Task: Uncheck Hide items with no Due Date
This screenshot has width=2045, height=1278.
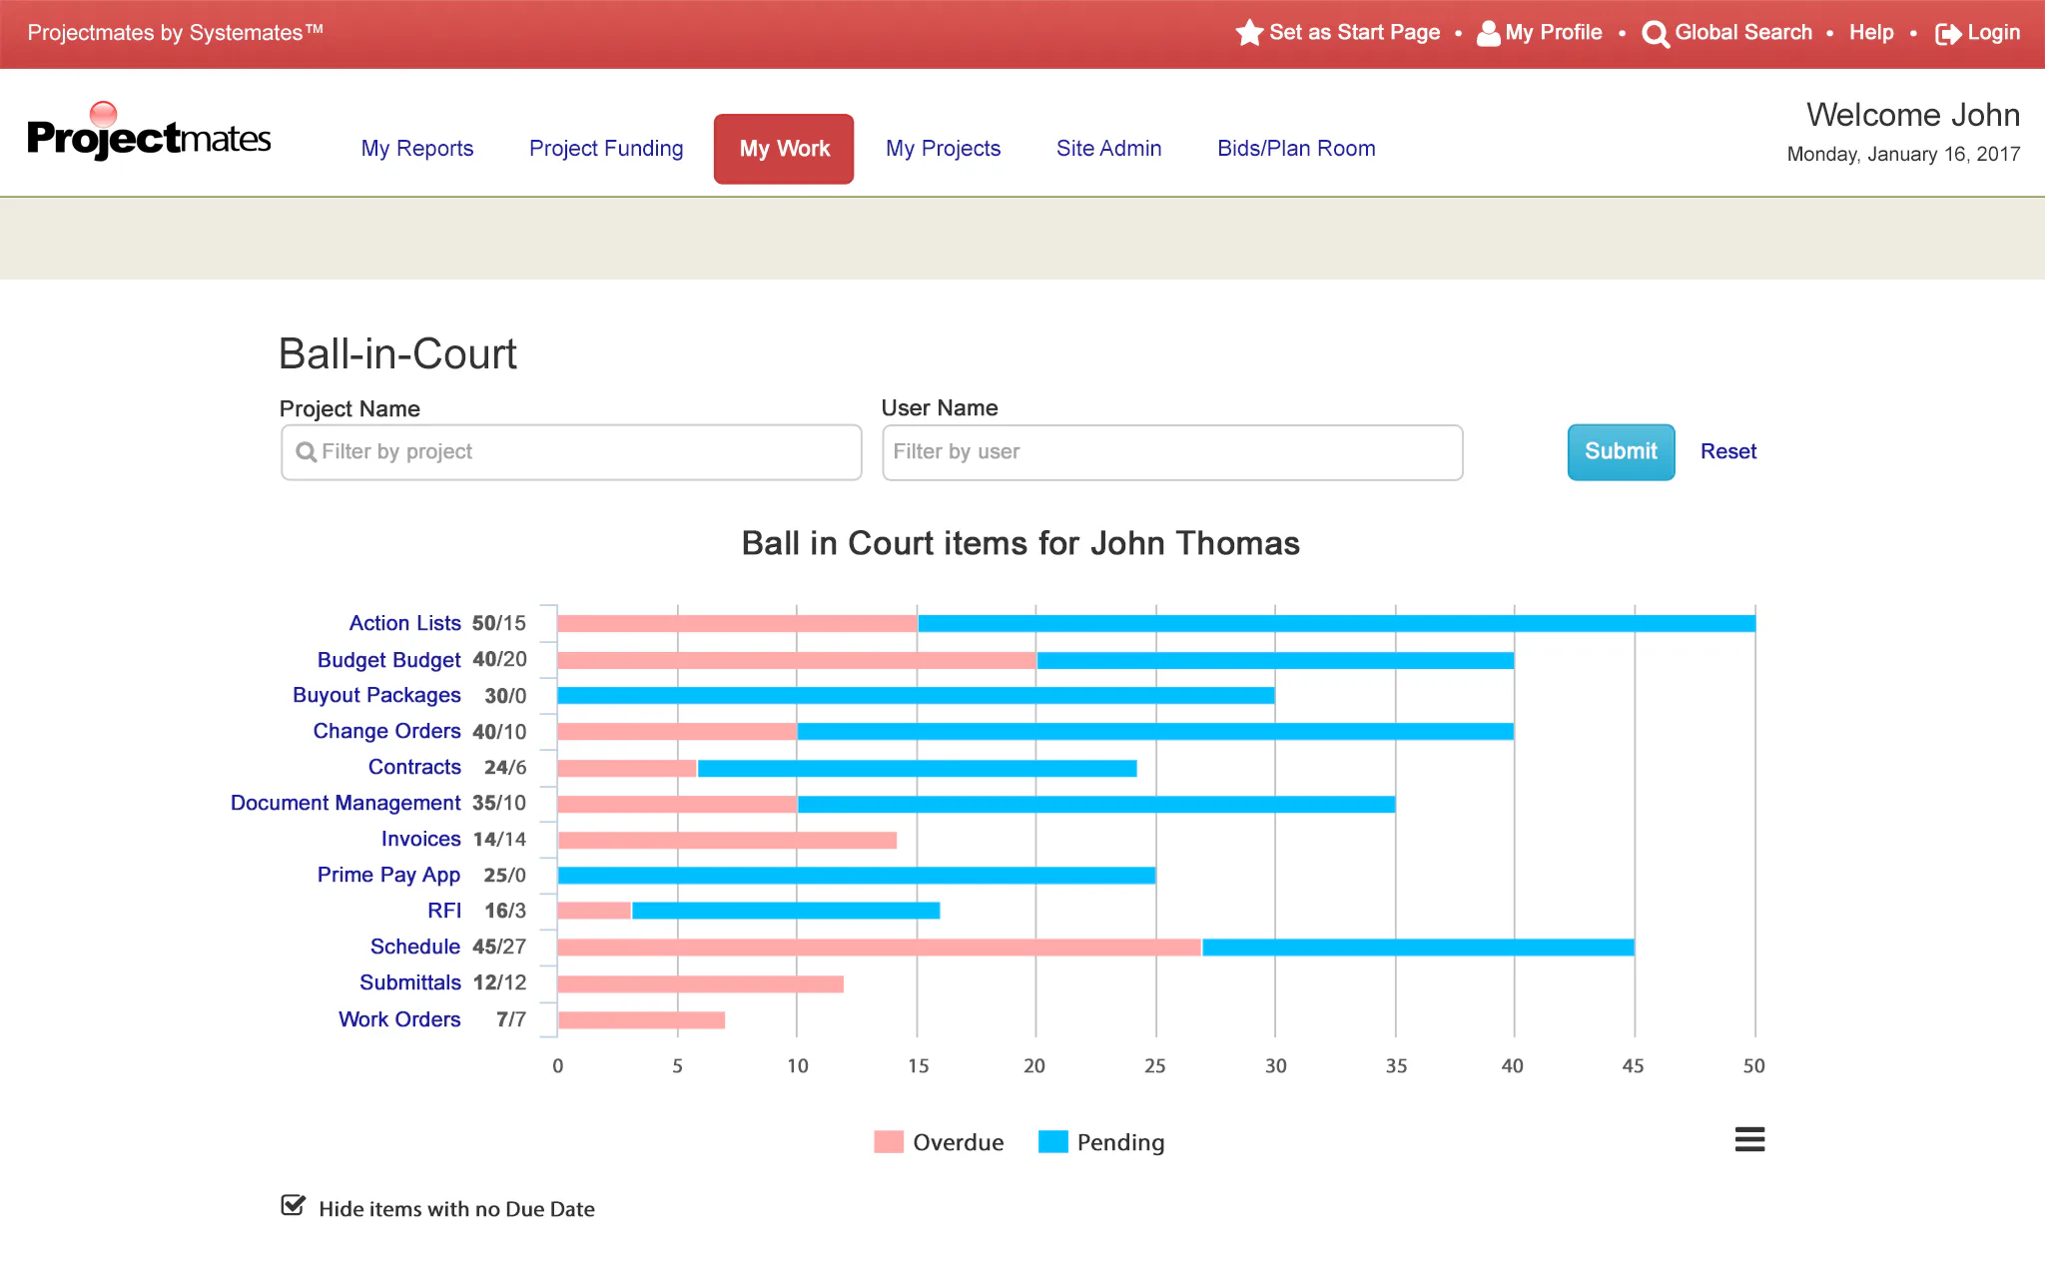Action: pos(293,1206)
